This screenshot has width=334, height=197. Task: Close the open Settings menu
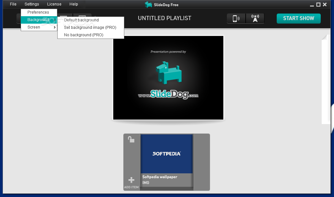tap(32, 4)
